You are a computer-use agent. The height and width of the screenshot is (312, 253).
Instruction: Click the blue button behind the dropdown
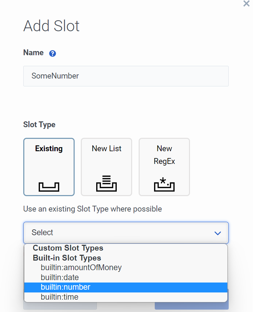coord(191,306)
